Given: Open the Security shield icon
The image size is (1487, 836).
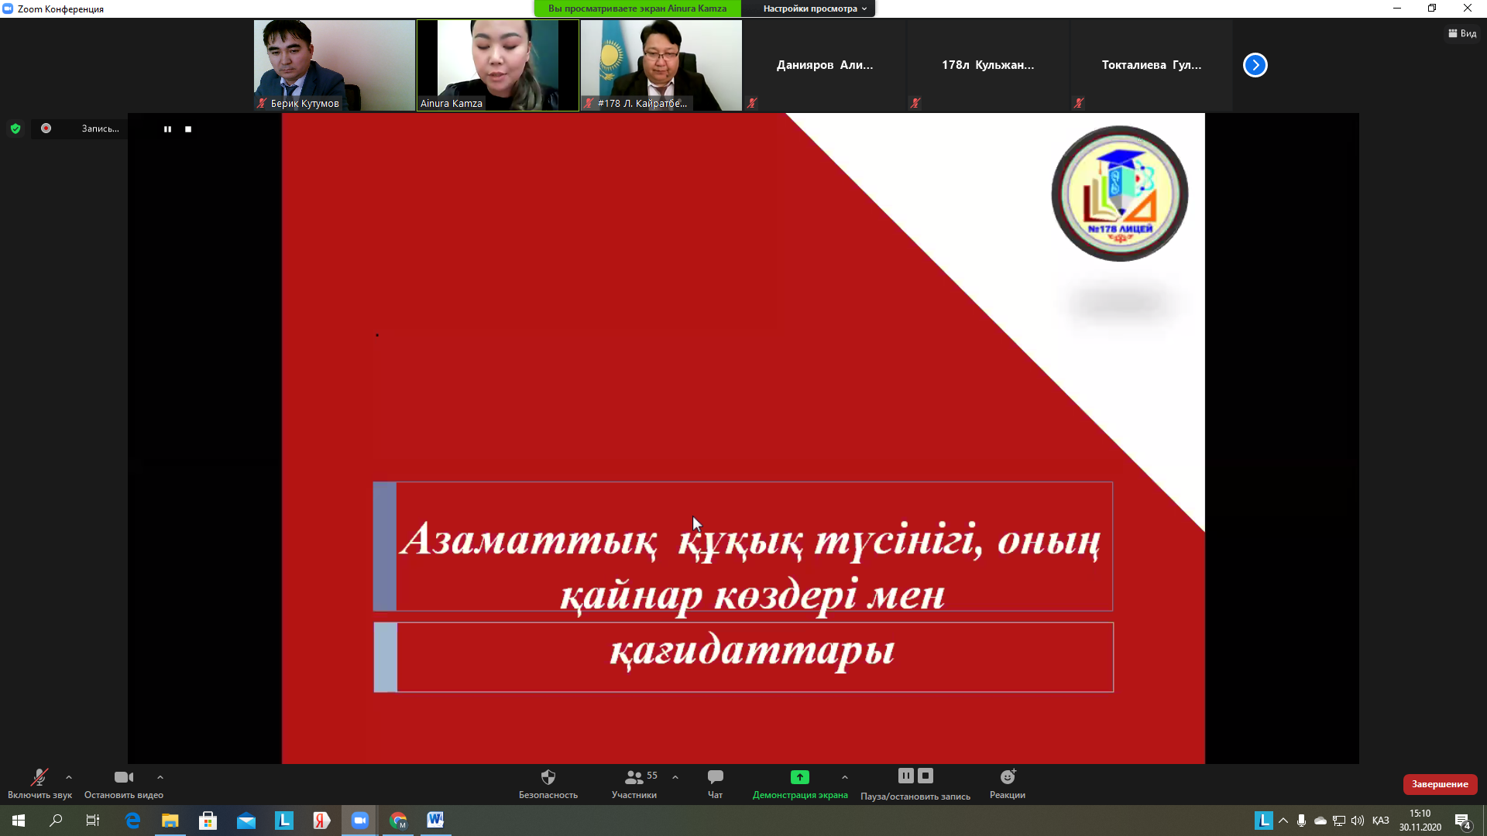Looking at the screenshot, I should click(x=548, y=777).
